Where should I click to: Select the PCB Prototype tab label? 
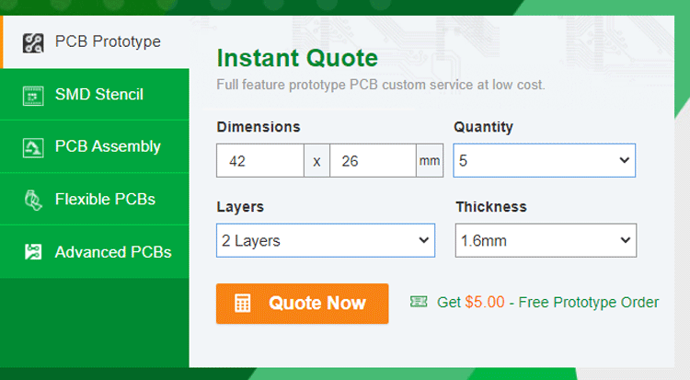coord(108,42)
